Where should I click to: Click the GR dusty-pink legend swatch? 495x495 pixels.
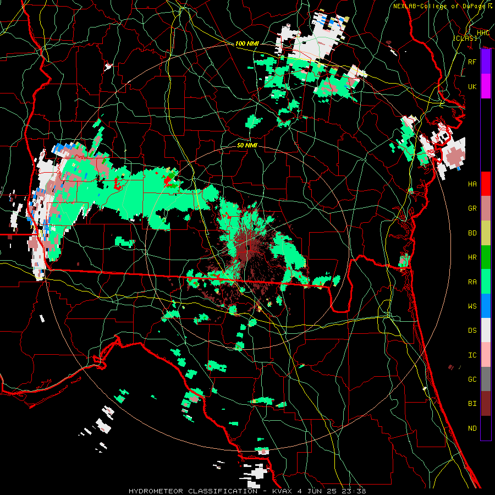click(x=486, y=208)
